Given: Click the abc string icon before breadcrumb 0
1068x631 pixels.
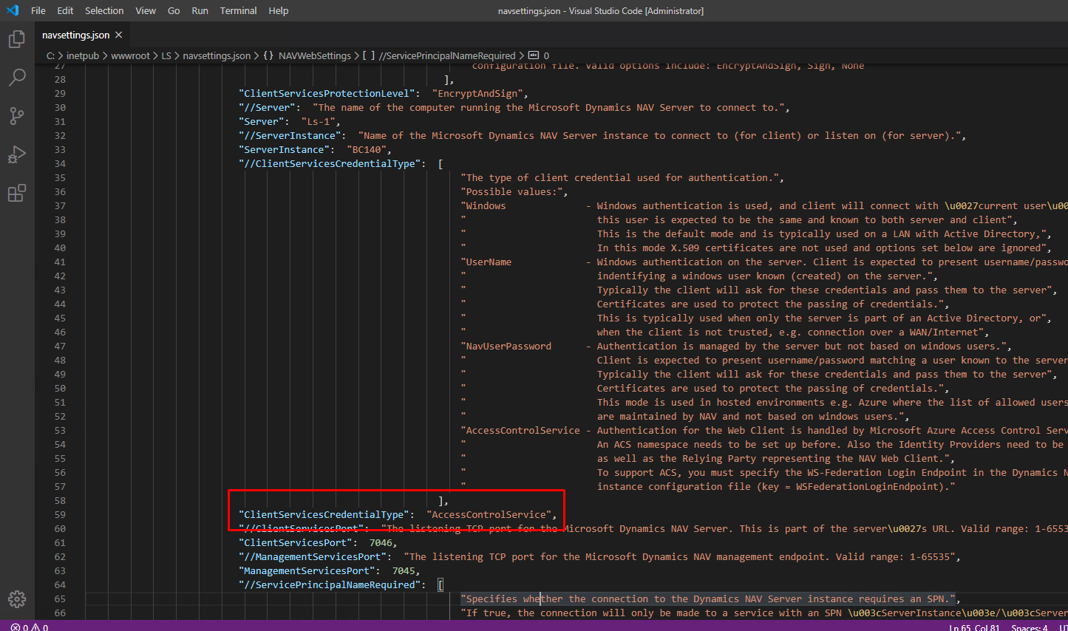Looking at the screenshot, I should pos(534,55).
